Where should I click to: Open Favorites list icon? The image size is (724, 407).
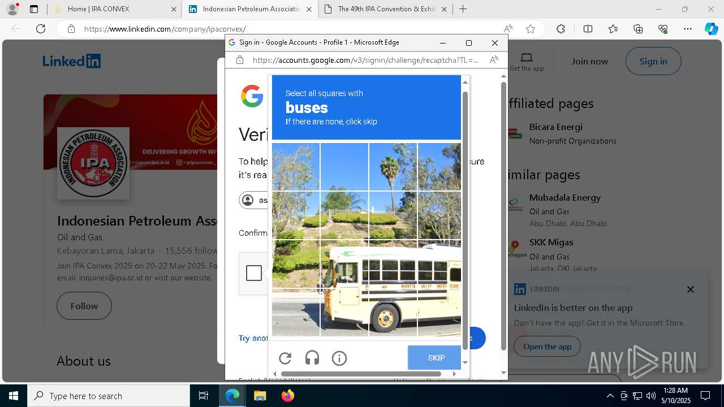(x=613, y=29)
